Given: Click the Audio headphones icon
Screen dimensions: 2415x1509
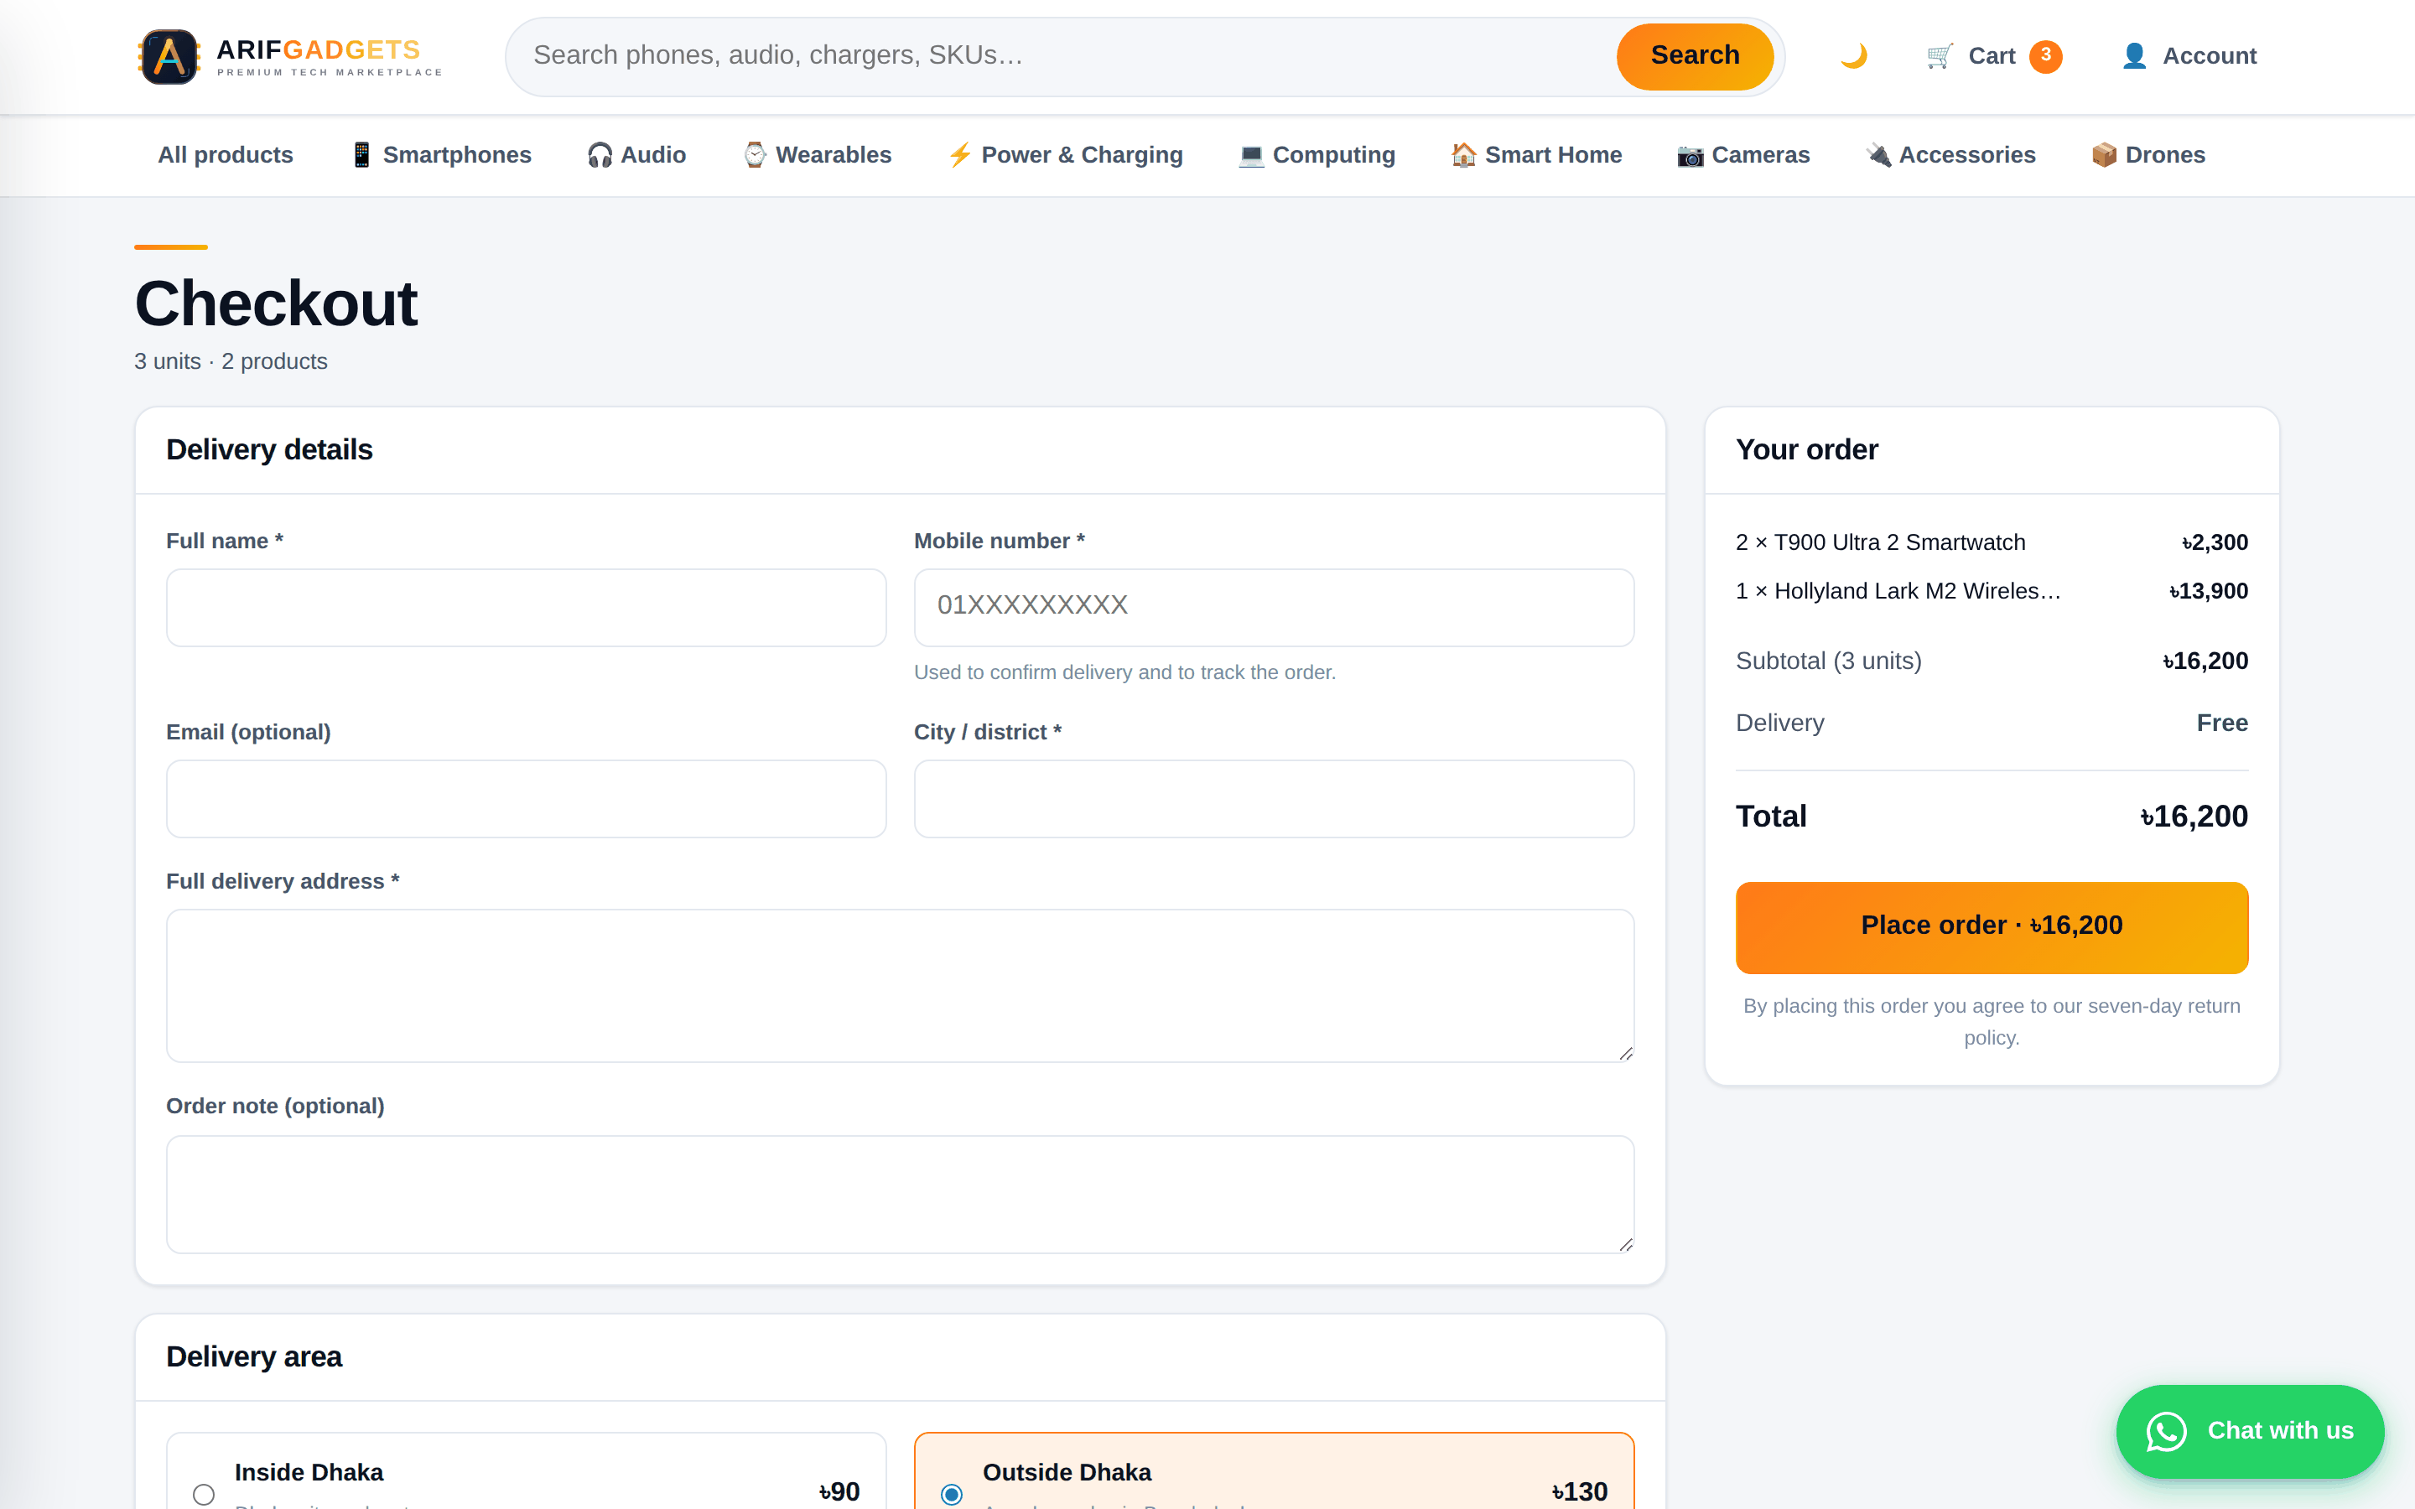Looking at the screenshot, I should click(600, 155).
